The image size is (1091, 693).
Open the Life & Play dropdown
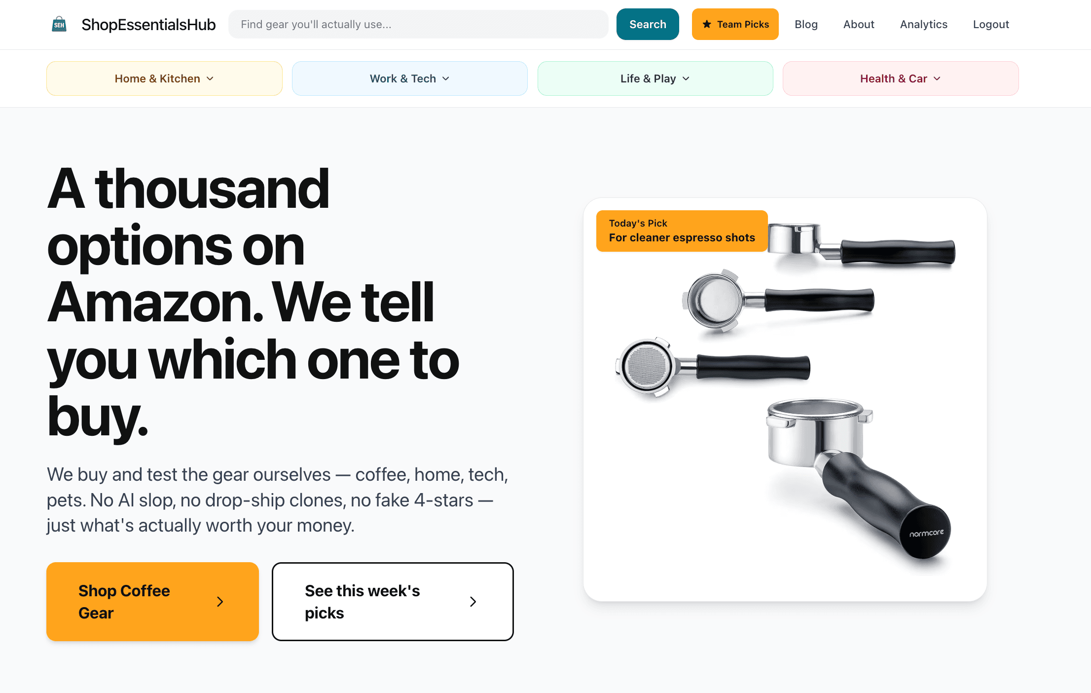coord(655,78)
